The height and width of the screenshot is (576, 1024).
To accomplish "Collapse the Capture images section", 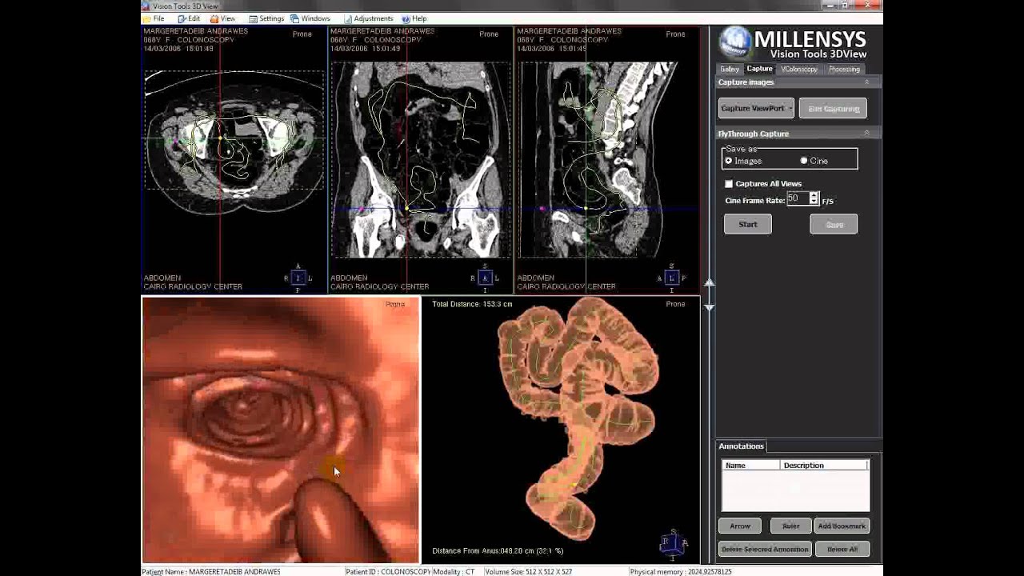I will coord(866,82).
